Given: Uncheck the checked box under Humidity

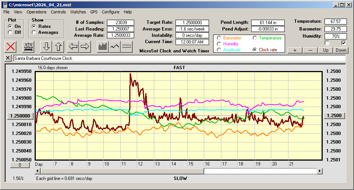Looking at the screenshot, I should [344, 43].
